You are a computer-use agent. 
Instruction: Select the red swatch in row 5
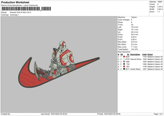[x=124, y=66]
